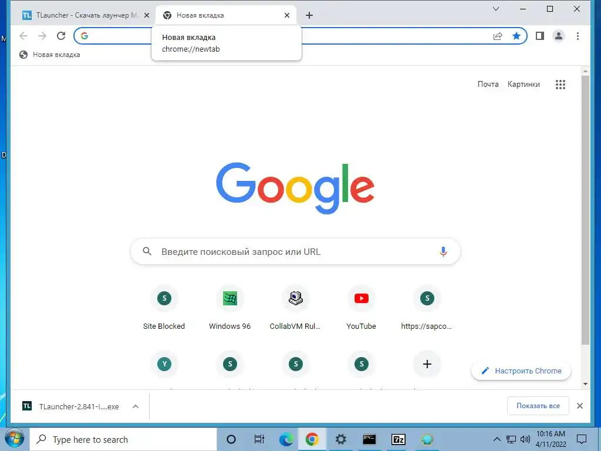The height and width of the screenshot is (451, 601).
Task: Open the notification center icon
Action: tap(582, 439)
